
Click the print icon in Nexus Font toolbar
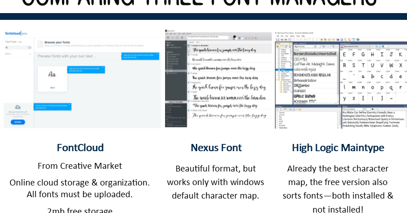pos(182,37)
